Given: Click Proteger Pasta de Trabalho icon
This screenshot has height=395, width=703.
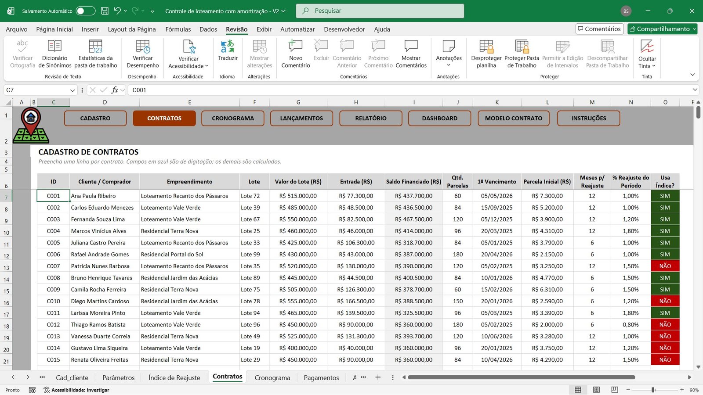Looking at the screenshot, I should [x=522, y=46].
